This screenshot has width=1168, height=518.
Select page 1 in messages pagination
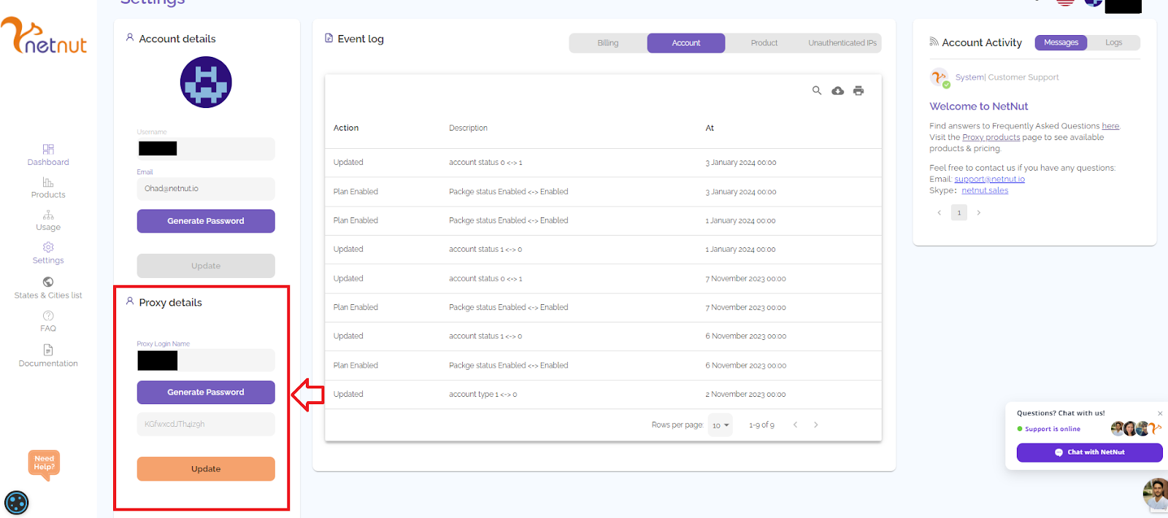[x=959, y=213]
